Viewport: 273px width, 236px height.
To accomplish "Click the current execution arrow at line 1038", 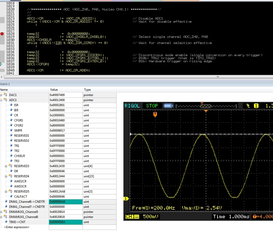I will coord(1,64).
